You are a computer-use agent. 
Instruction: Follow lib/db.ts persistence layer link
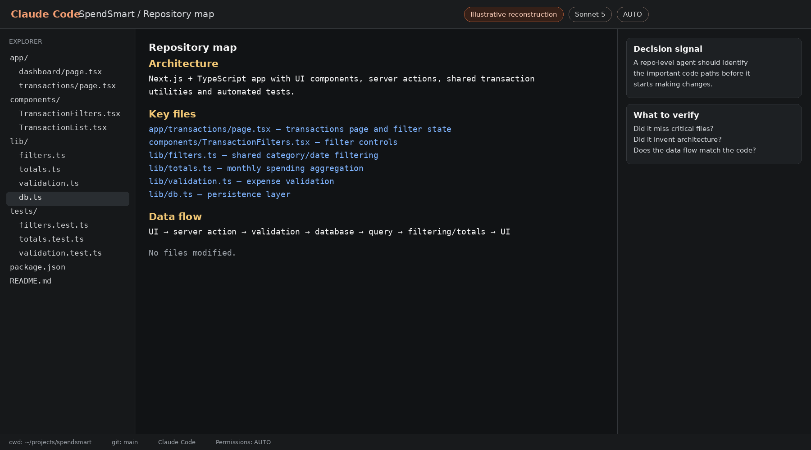[x=219, y=195]
